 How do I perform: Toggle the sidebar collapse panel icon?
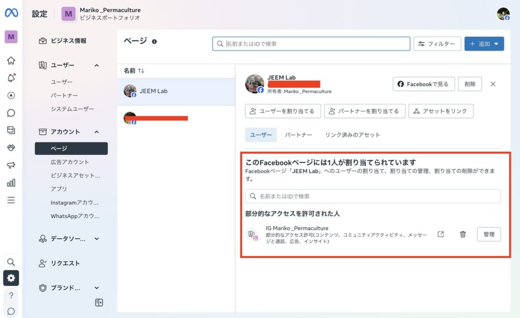coord(99,303)
